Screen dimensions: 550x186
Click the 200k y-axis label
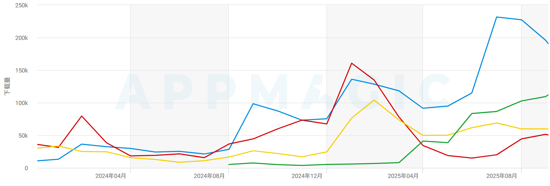(x=22, y=38)
